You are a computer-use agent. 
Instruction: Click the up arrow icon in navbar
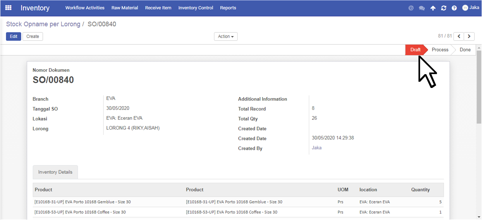coord(433,8)
